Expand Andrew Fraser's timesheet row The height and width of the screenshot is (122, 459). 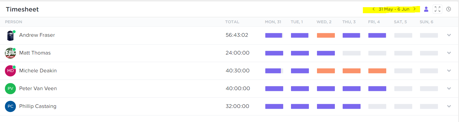click(x=449, y=35)
